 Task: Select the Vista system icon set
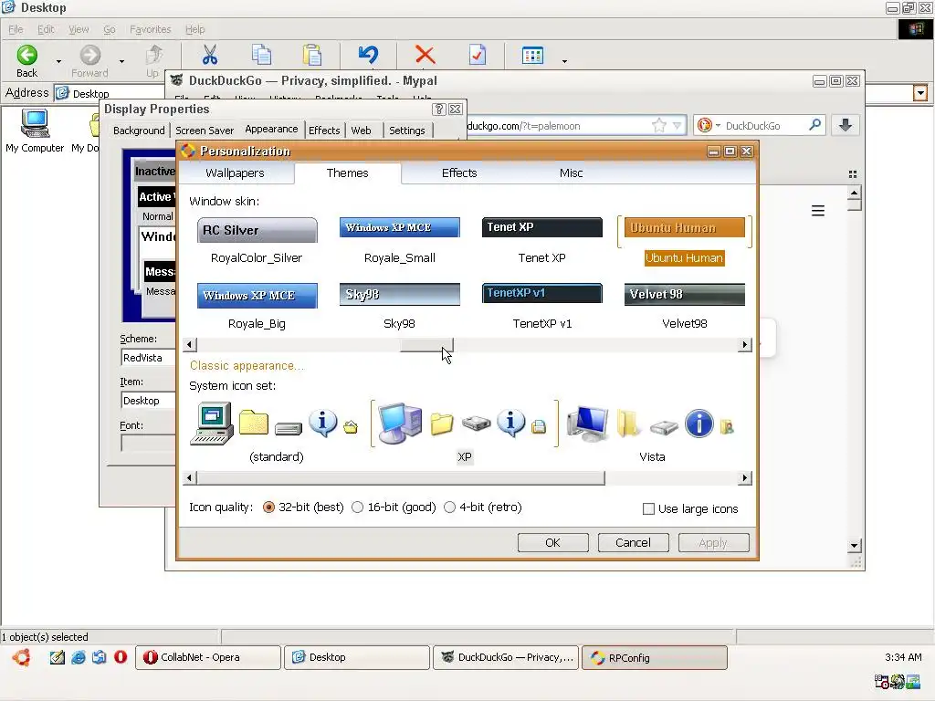coord(652,432)
